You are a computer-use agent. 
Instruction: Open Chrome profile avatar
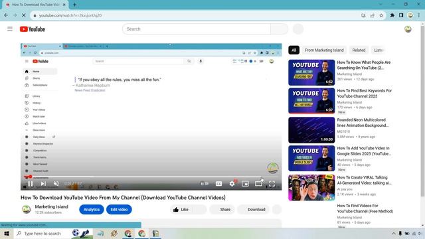(410, 15)
